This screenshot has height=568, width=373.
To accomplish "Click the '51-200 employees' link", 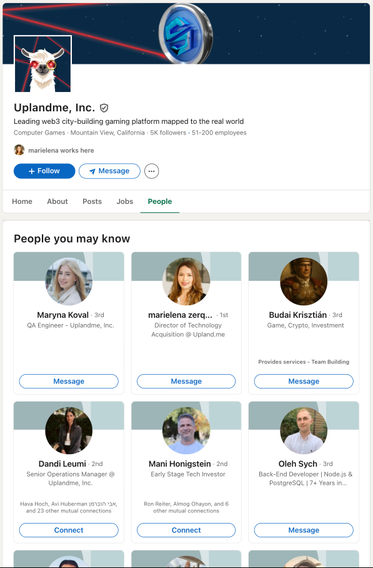I will point(219,133).
